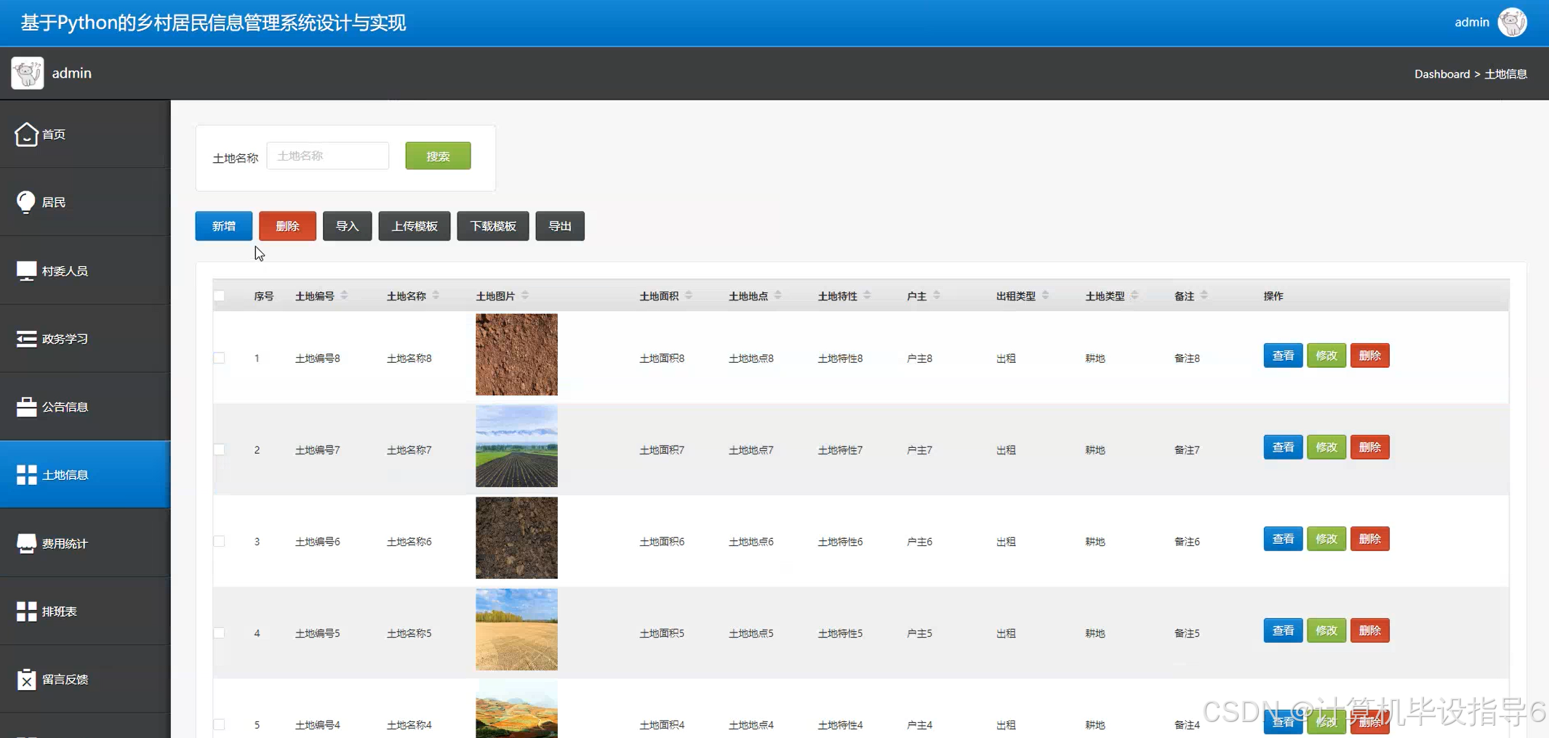Screen dimensions: 1549x738
Task: Check the box for row 土地编号5
Action: click(219, 633)
